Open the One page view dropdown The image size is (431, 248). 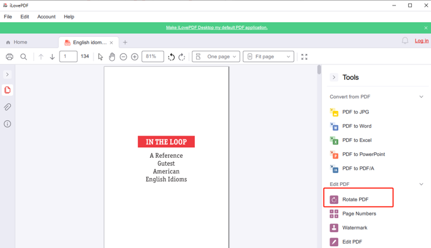216,56
